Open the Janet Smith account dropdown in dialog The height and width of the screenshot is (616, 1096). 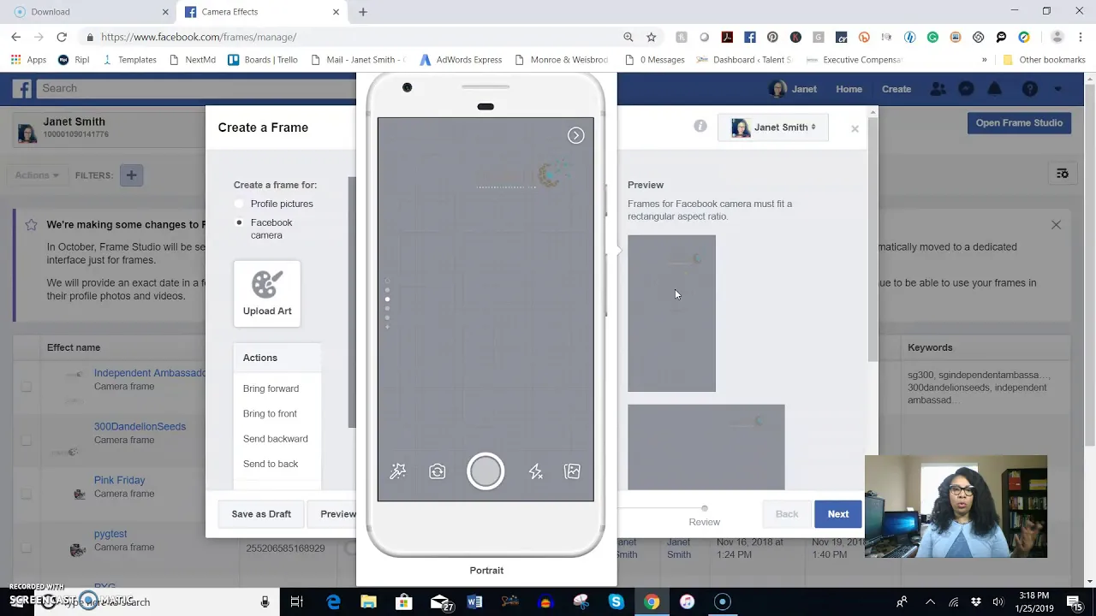[773, 127]
